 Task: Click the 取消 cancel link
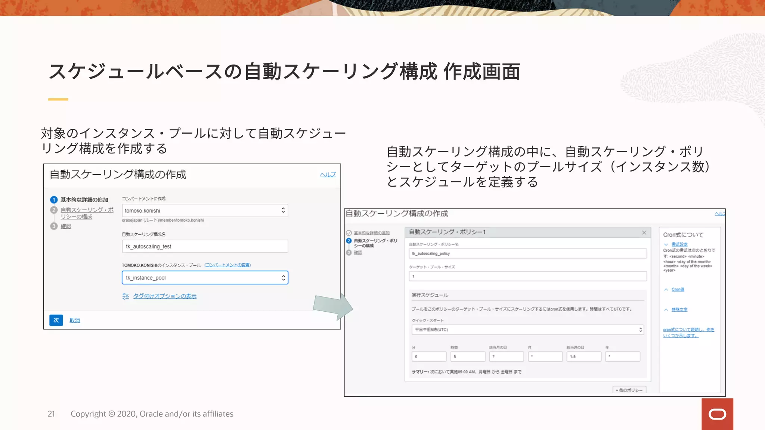[x=75, y=320]
